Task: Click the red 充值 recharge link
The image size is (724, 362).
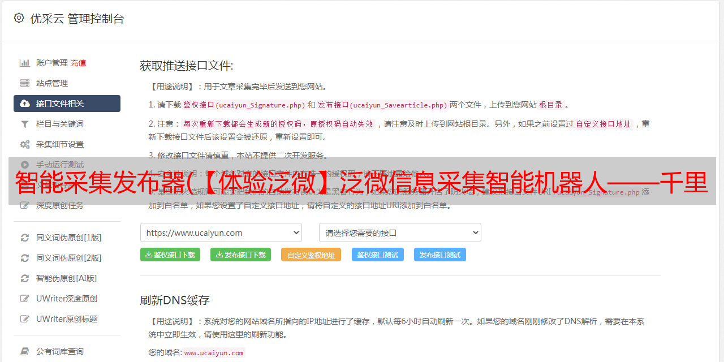Action: point(79,63)
